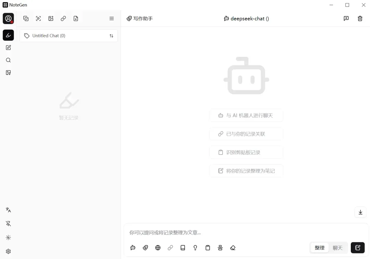Click the 与 AI 机器人进行聊天 suggestion

pos(246,115)
